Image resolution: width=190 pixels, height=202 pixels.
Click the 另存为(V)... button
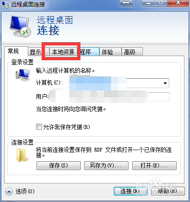pos(106,166)
